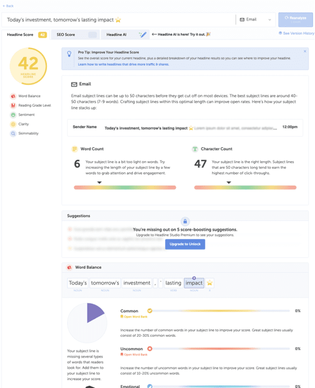Edit the headline text input field
This screenshot has width=315, height=388.
(x=118, y=20)
